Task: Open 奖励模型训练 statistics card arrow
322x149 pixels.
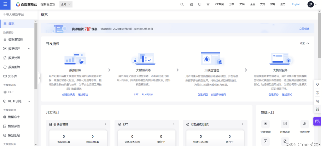Action: click(243, 124)
